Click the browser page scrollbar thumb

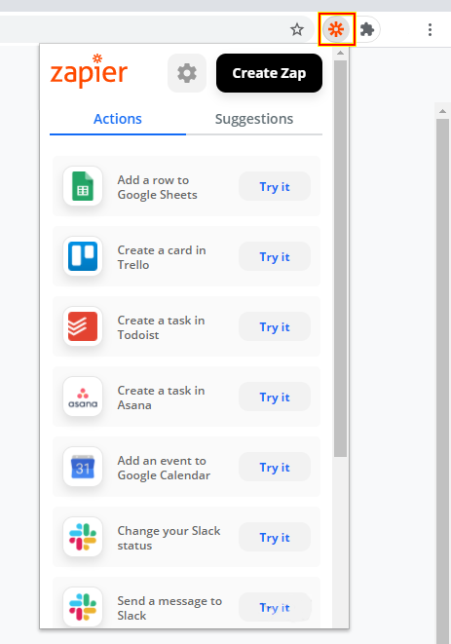(x=442, y=381)
